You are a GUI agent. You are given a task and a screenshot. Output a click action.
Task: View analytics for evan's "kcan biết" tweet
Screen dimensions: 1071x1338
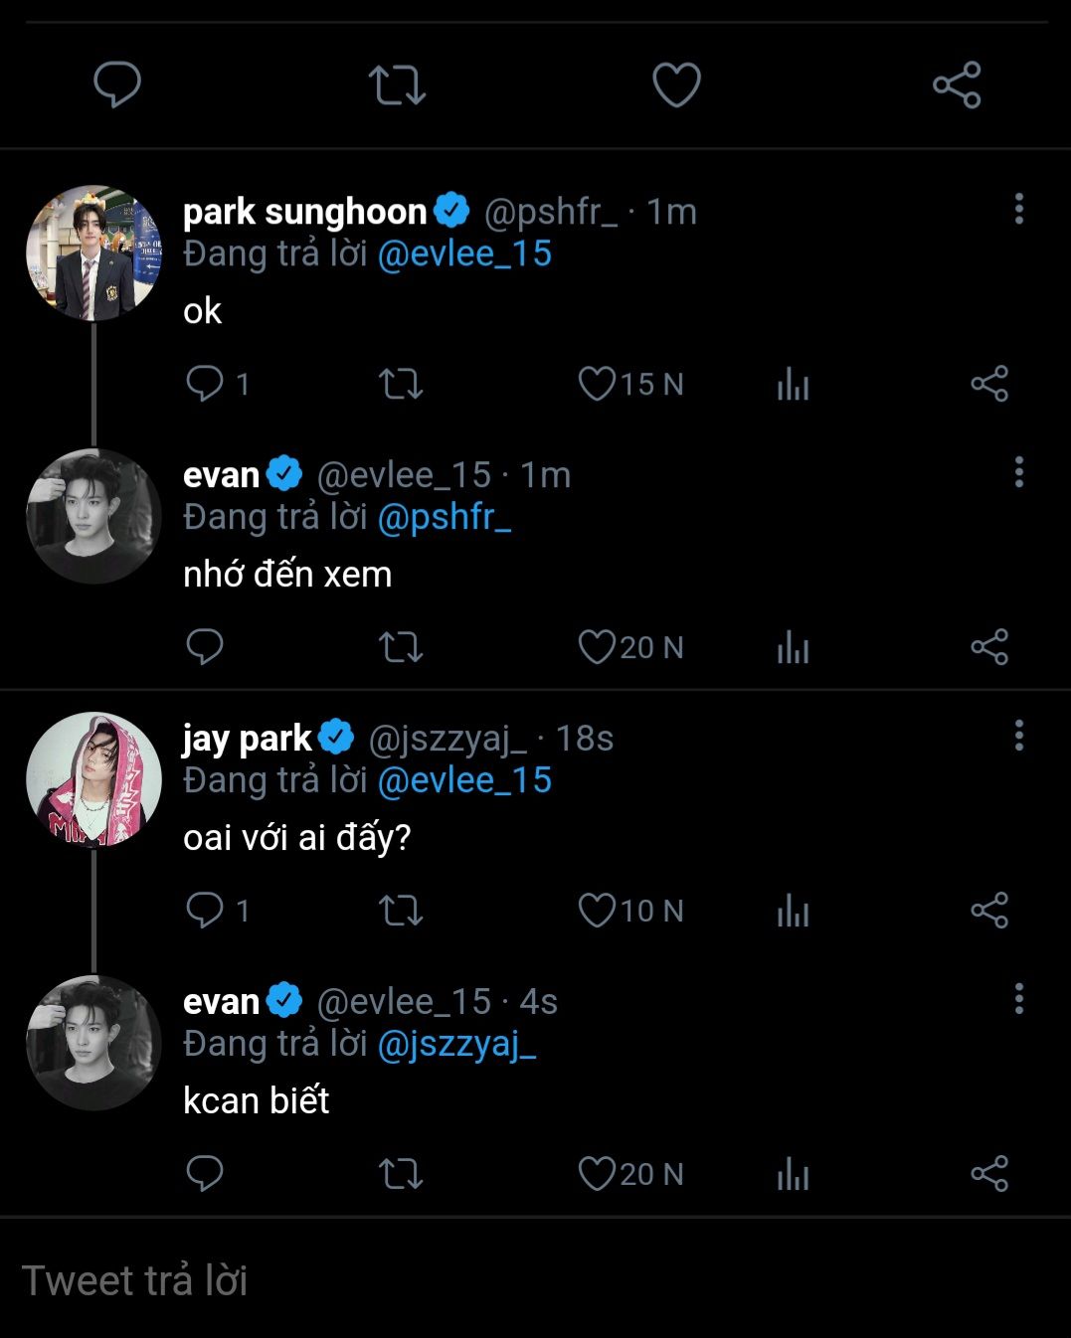pyautogui.click(x=793, y=1174)
